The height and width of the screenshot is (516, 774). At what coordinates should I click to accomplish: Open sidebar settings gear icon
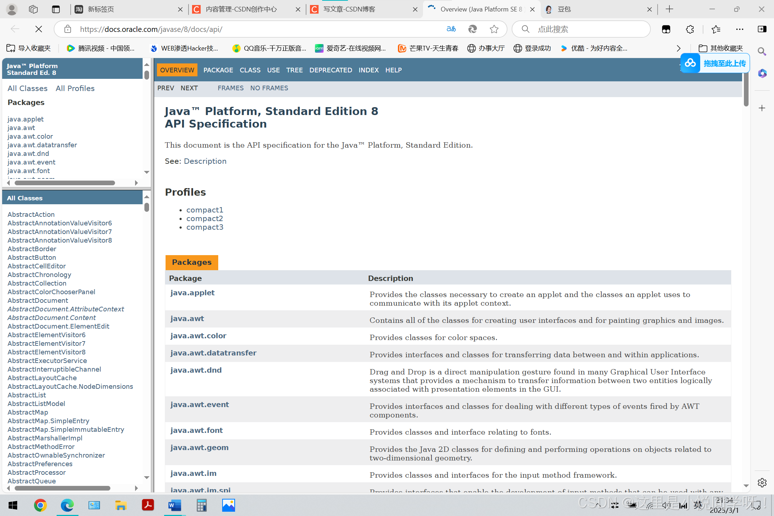click(762, 483)
